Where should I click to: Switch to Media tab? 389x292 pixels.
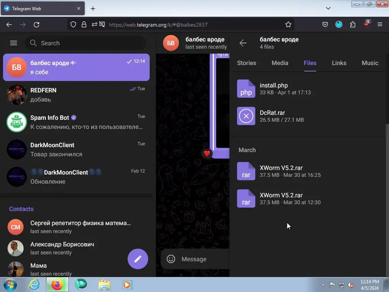point(280,63)
